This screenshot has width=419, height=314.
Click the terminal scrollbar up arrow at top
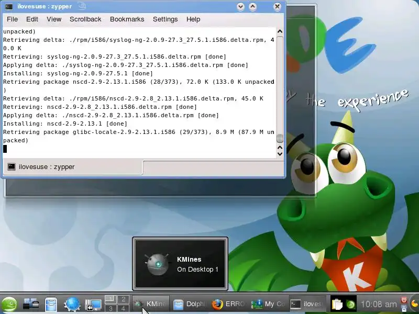[x=280, y=31]
